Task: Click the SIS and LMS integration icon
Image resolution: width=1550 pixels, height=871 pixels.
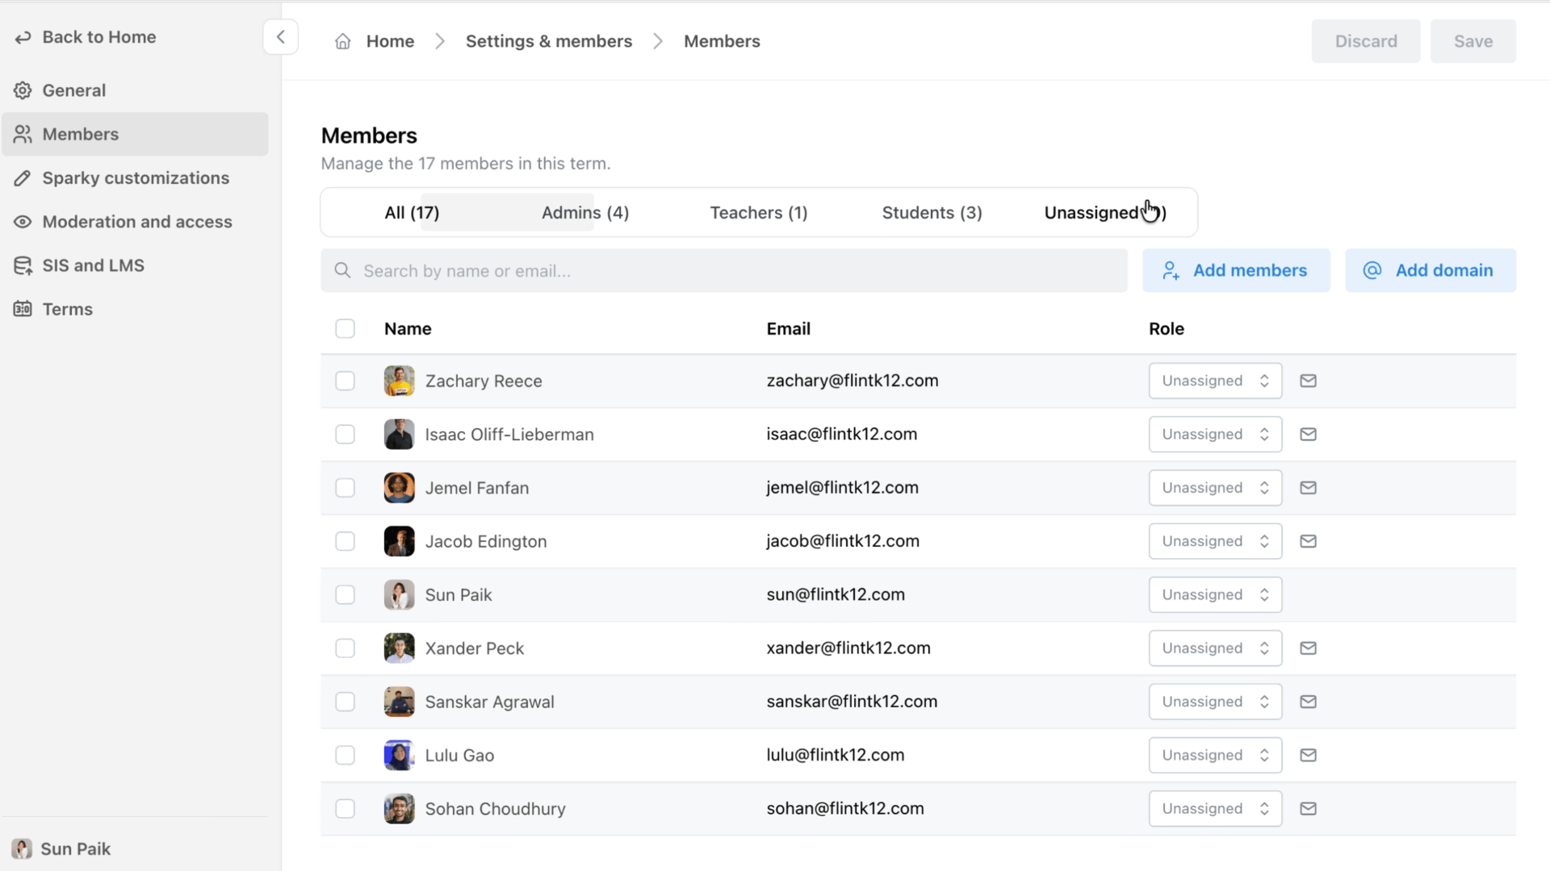Action: point(23,265)
